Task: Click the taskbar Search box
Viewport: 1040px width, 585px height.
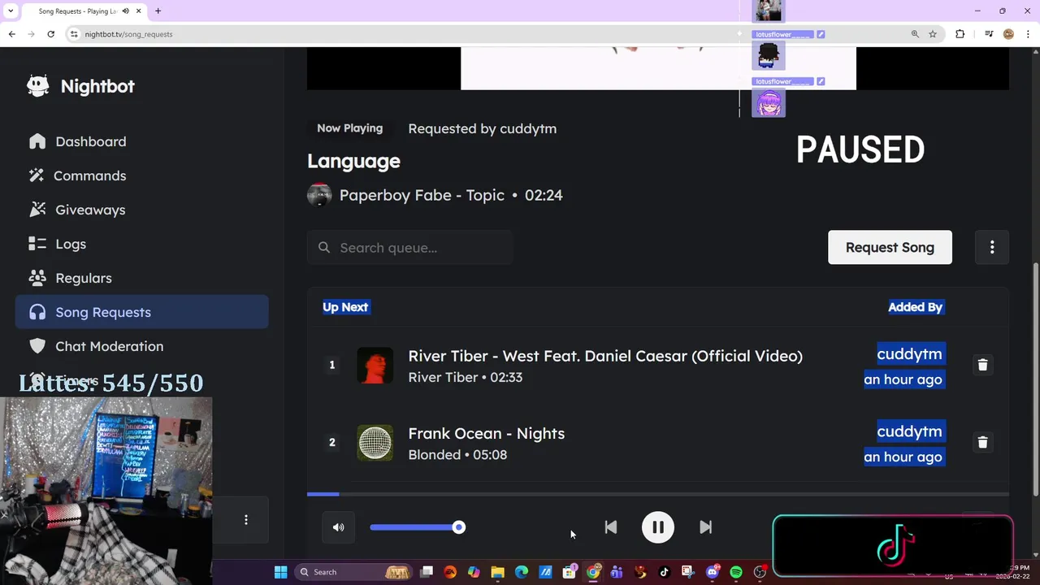Action: (353, 572)
